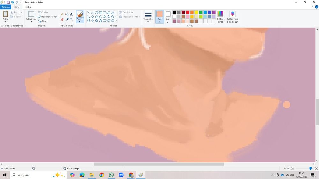This screenshot has height=179, width=319.
Task: Open Paint help question mark icon
Action: (x=316, y=7)
